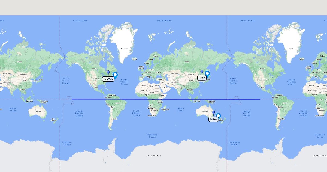Click the dark blue pin above New York
Viewport: 327px width, 172px height.
coord(108,72)
